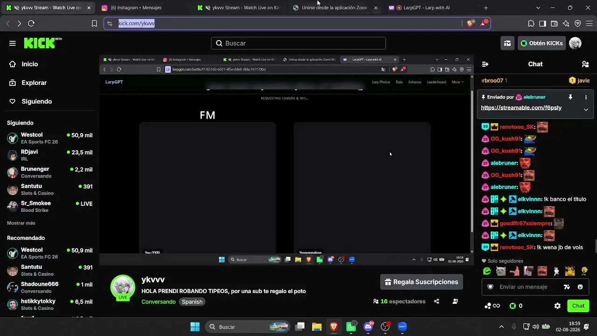This screenshot has width=597, height=336.
Task: Open the Brave main menu
Action: click(589, 23)
